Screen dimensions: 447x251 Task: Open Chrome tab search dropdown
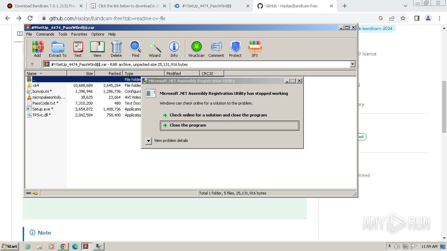[405, 6]
